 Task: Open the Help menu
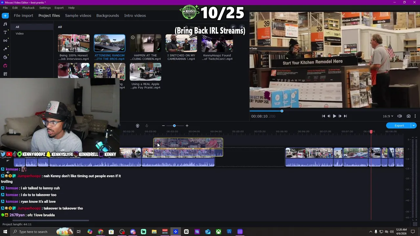click(x=72, y=8)
